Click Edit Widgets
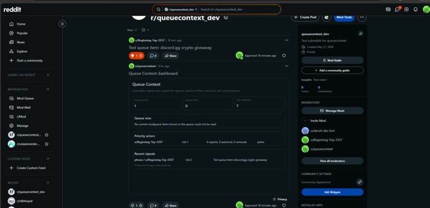This screenshot has width=430, height=208. [332, 192]
